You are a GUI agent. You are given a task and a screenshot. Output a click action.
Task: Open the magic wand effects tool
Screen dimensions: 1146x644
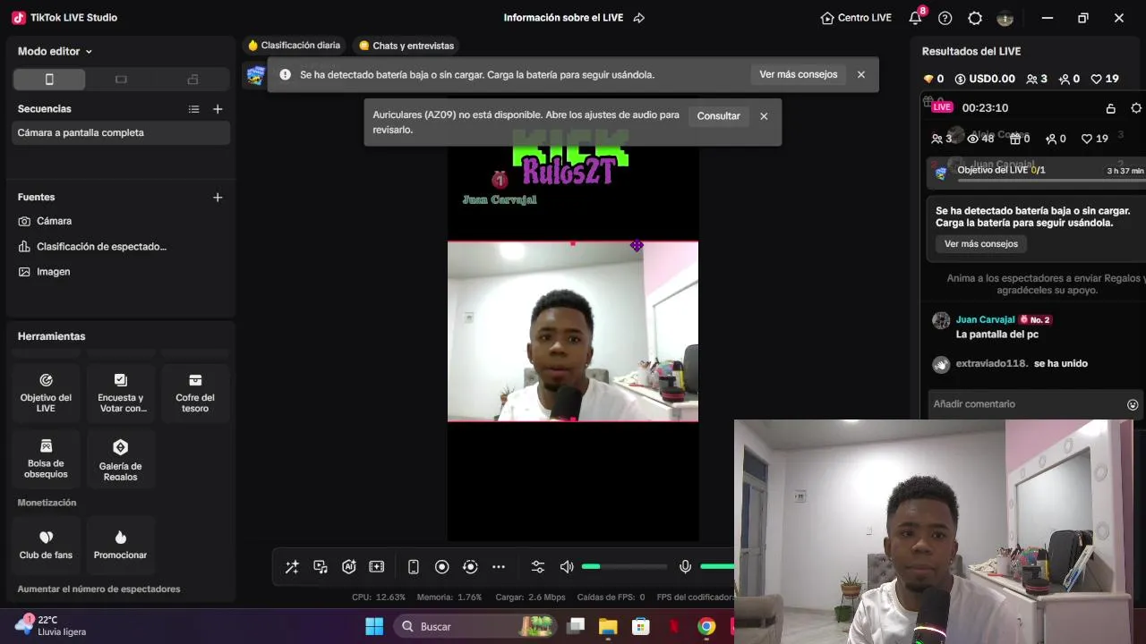click(x=292, y=567)
